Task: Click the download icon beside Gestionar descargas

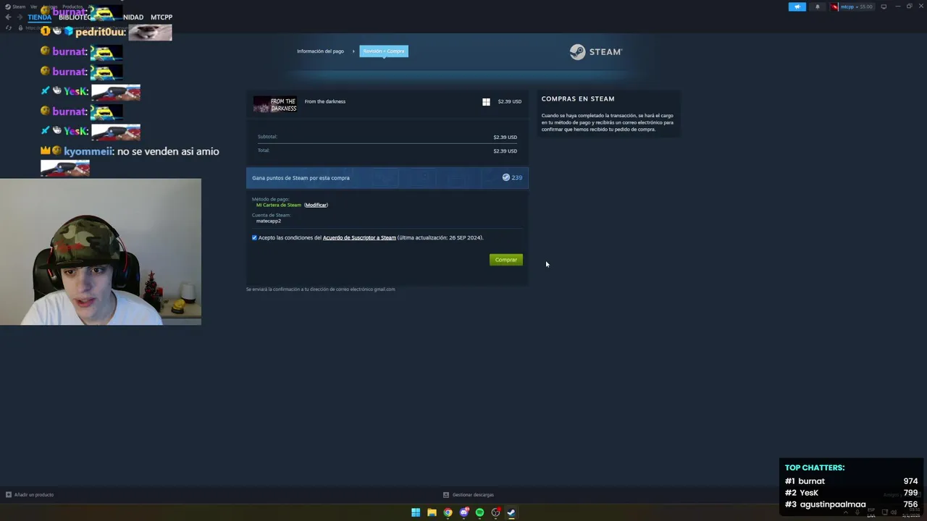Action: pos(446,495)
